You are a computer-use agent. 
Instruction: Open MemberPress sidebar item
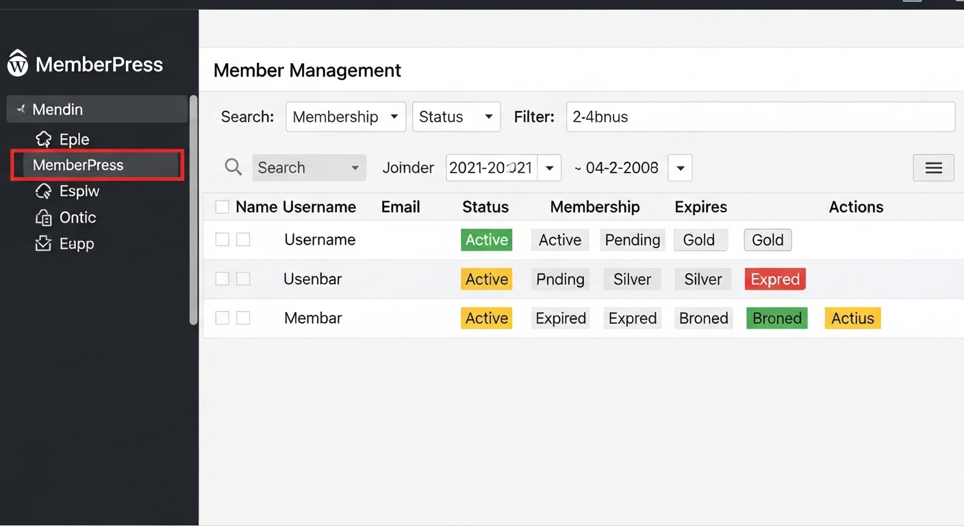tap(97, 165)
